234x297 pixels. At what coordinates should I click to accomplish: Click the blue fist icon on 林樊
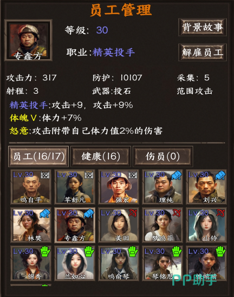tap(44, 214)
